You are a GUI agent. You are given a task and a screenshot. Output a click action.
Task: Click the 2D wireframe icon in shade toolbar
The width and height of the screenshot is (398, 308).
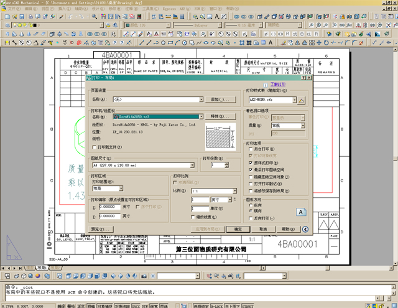[x=7, y=276]
